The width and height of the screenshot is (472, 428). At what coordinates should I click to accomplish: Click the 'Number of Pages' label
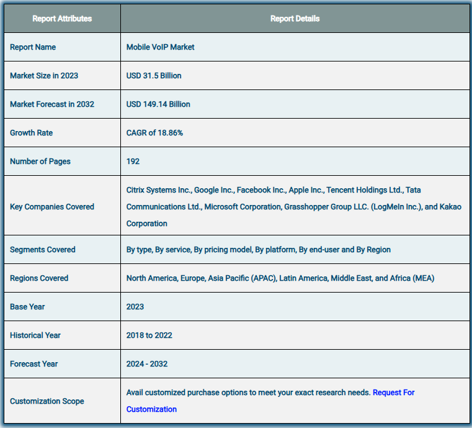pyautogui.click(x=40, y=162)
